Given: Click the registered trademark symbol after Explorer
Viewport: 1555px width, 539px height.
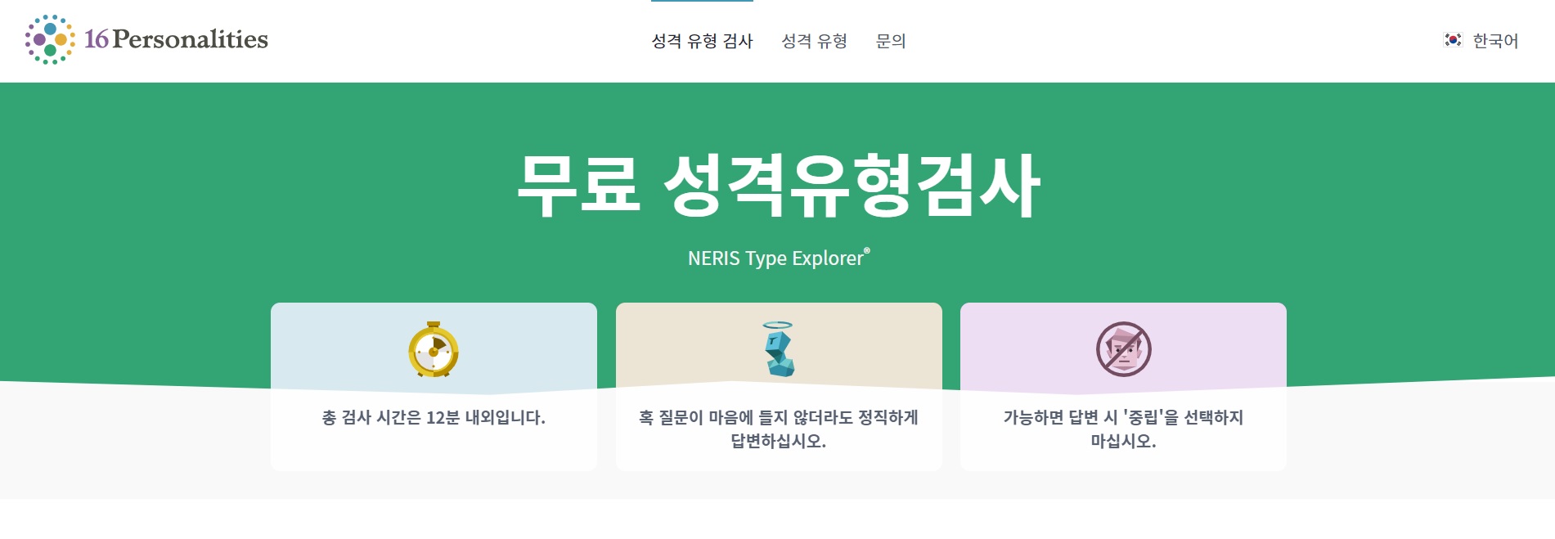Looking at the screenshot, I should pyautogui.click(x=869, y=249).
